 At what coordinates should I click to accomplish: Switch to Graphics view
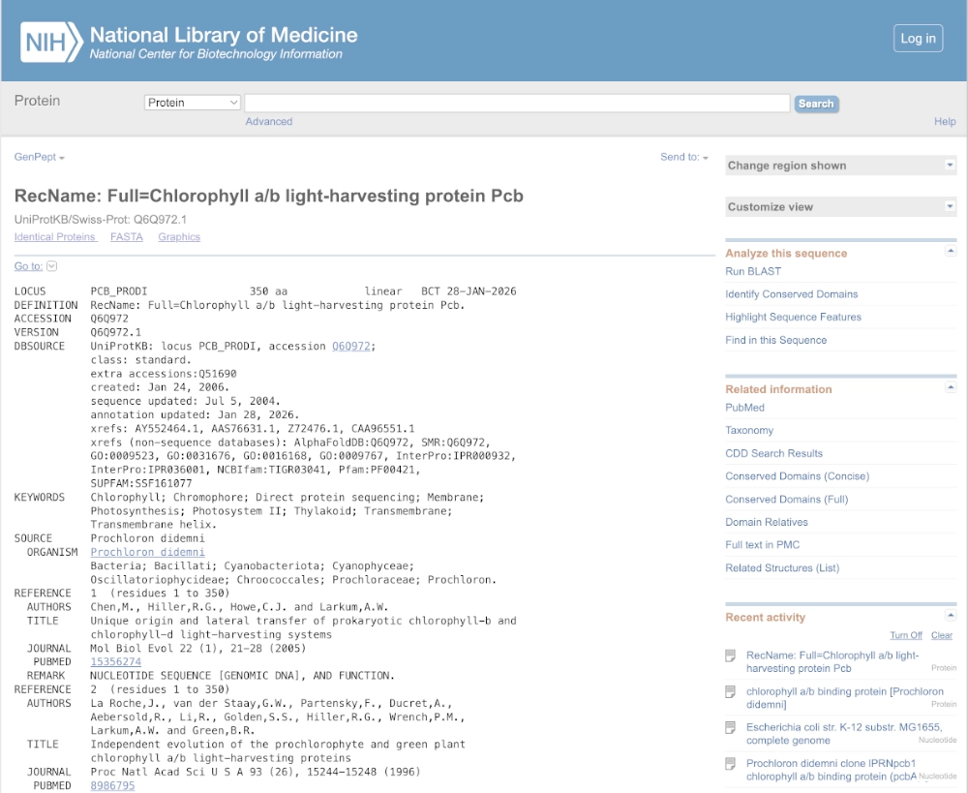pyautogui.click(x=179, y=236)
